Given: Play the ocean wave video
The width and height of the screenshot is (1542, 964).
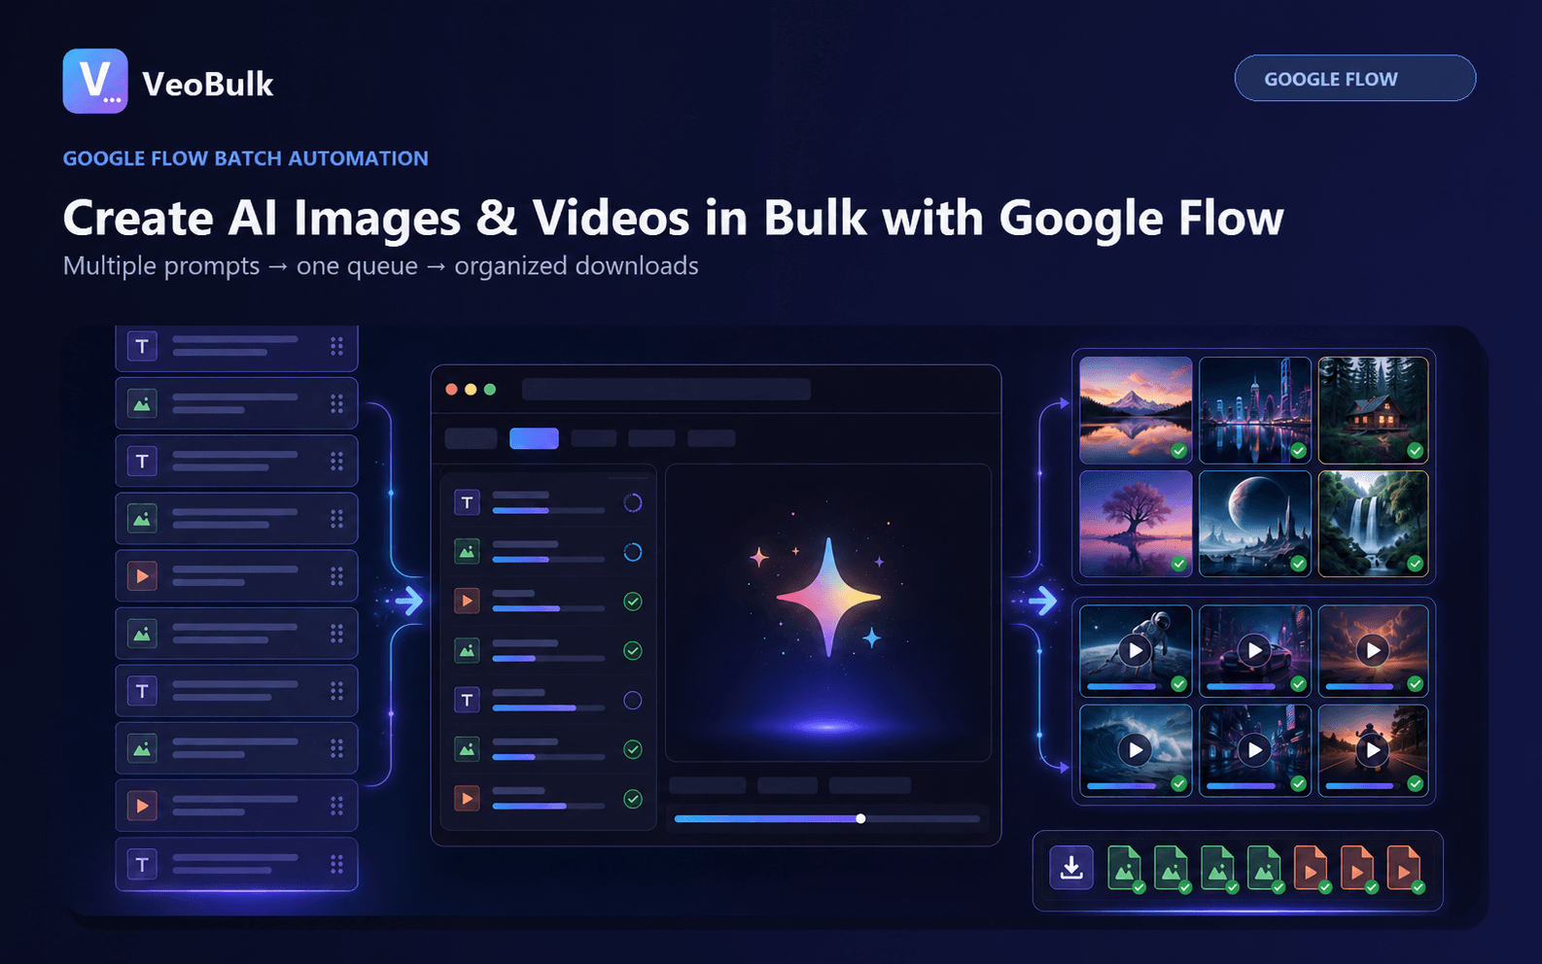Looking at the screenshot, I should (x=1135, y=749).
